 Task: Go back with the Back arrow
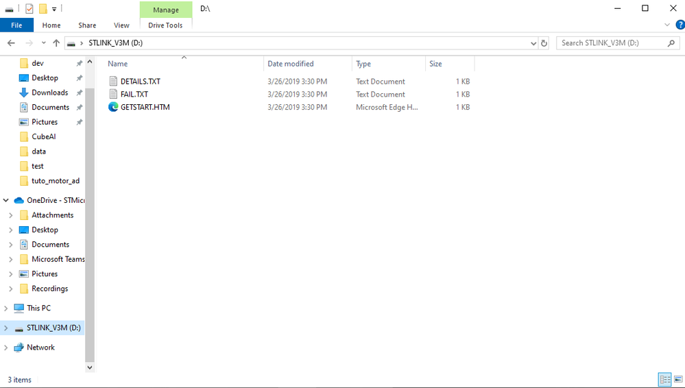click(12, 43)
